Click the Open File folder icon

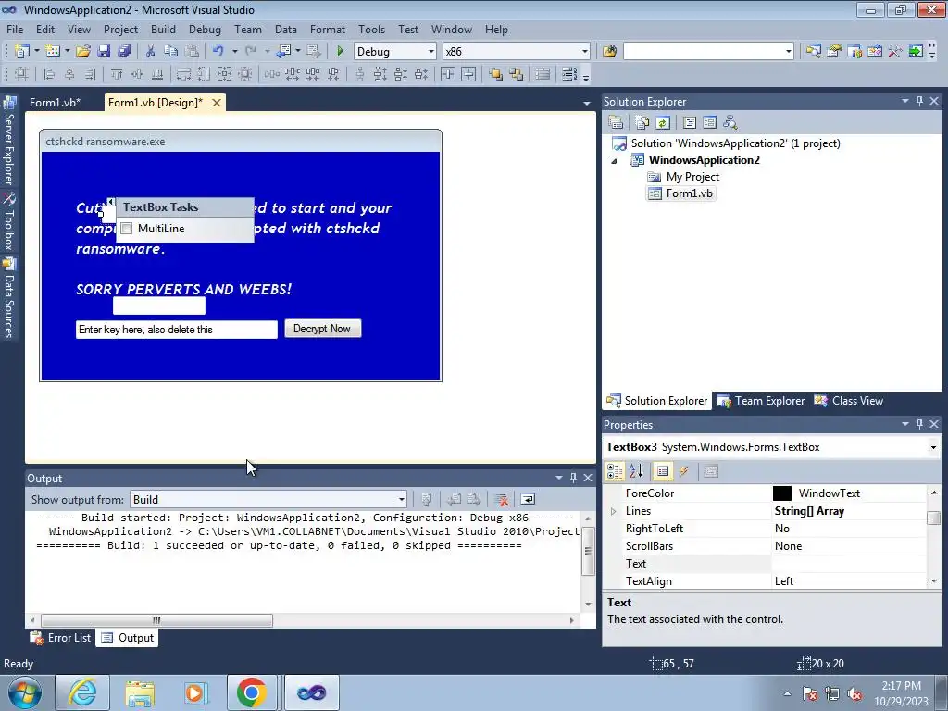coord(83,52)
